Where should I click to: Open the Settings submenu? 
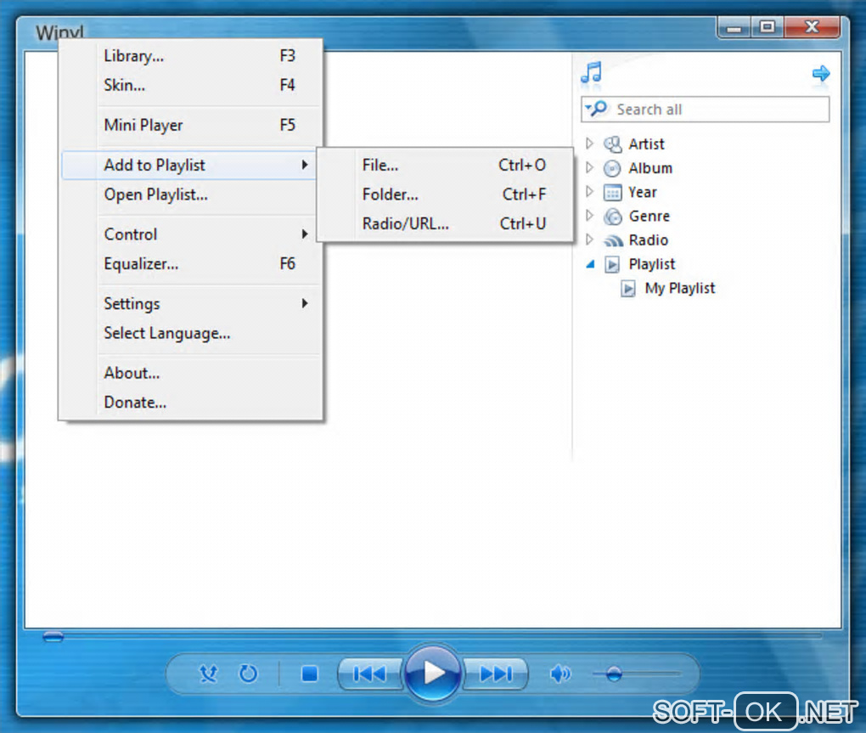(190, 303)
